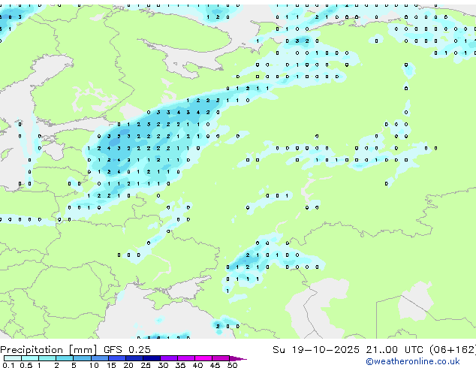Click the legend tick label 0.5
476x368 pixels.
pyautogui.click(x=26, y=365)
